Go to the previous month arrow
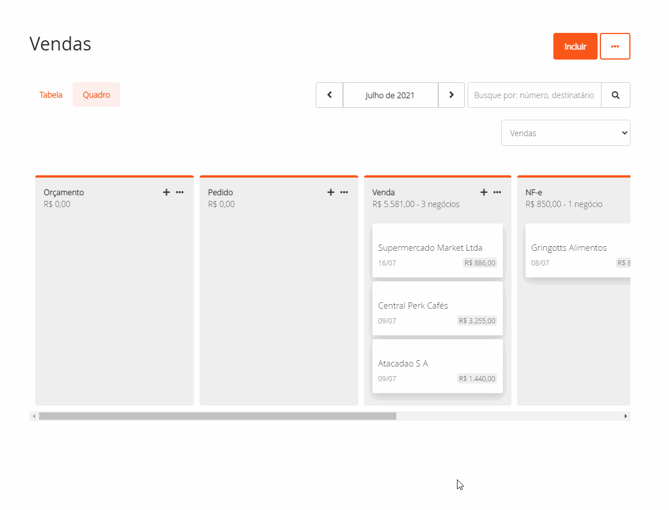The width and height of the screenshot is (669, 510). 329,95
